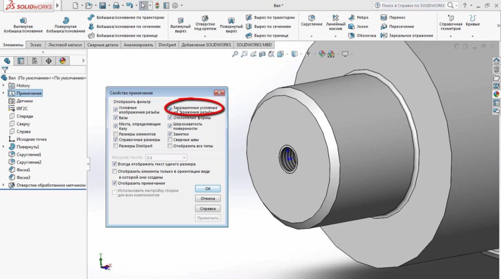Toggle the Базы checkbox

pyautogui.click(x=115, y=117)
